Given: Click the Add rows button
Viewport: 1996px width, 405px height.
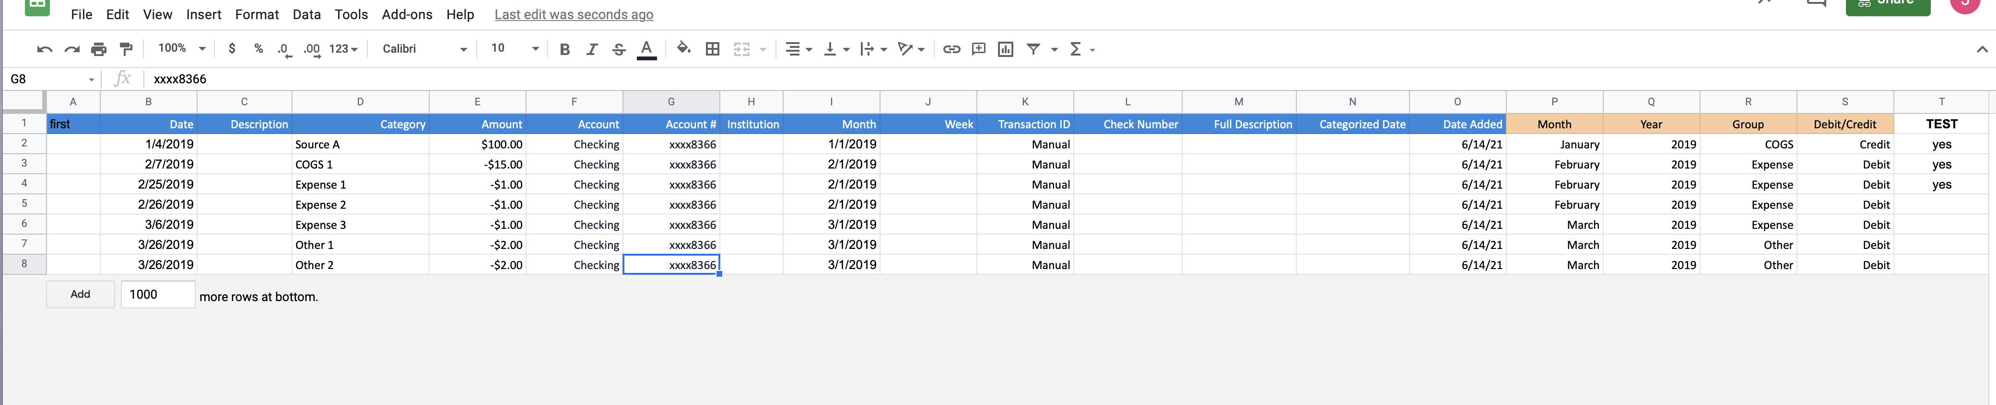Looking at the screenshot, I should 81,294.
